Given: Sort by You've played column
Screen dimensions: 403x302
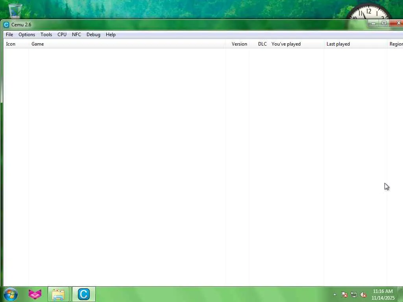Looking at the screenshot, I should tap(296, 44).
